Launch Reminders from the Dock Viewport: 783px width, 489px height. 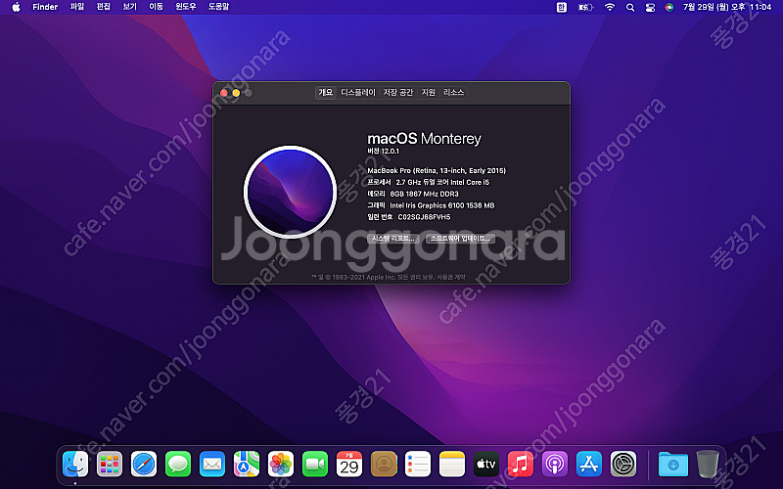(418, 464)
